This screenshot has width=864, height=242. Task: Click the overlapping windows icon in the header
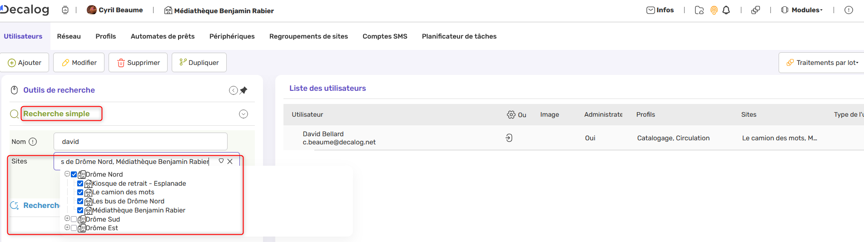click(x=755, y=10)
